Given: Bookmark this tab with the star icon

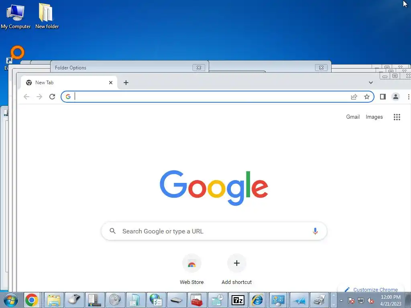Looking at the screenshot, I should coord(367,97).
